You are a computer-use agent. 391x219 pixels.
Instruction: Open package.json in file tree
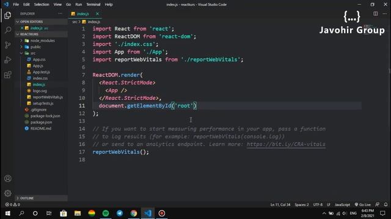pyautogui.click(x=41, y=122)
